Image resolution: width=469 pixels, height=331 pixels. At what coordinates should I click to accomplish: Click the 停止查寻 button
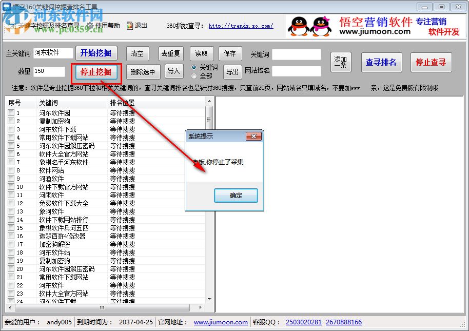coord(431,62)
